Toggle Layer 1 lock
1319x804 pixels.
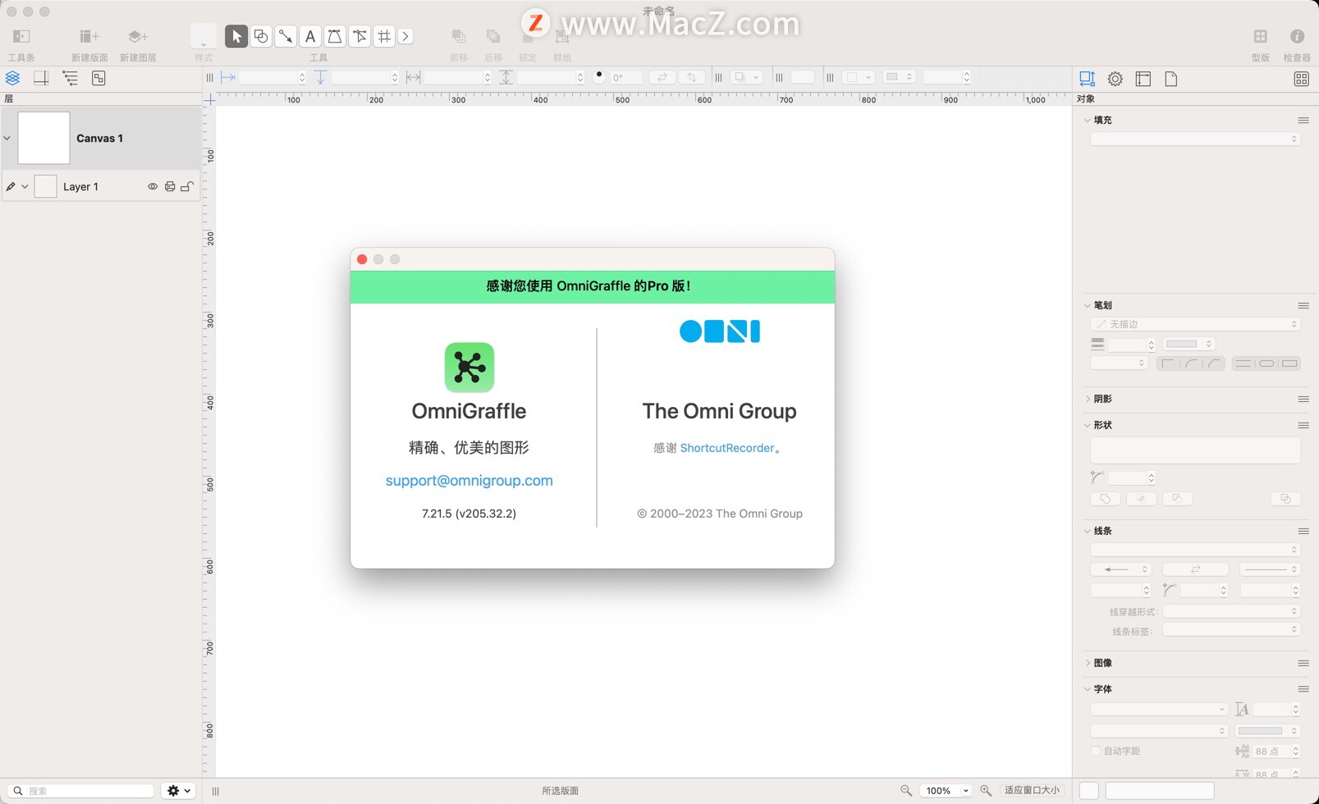click(187, 186)
